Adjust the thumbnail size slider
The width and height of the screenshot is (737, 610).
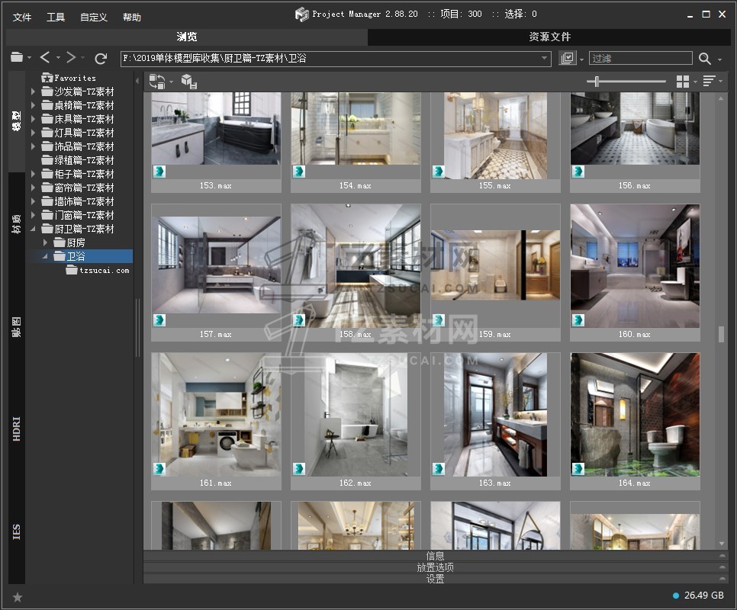pyautogui.click(x=597, y=82)
